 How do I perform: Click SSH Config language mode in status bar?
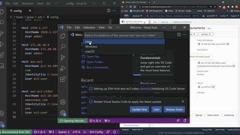click(96, 132)
